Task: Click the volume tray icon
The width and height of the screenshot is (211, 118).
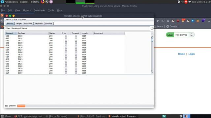Action: coord(182,2)
